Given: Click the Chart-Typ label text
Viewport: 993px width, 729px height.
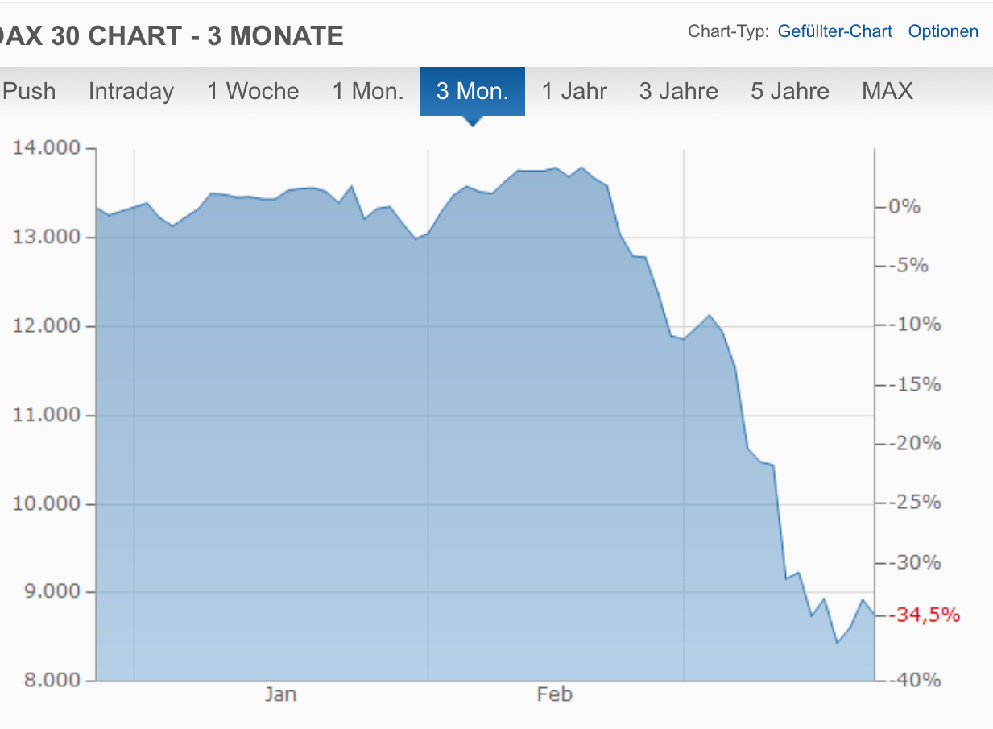Looking at the screenshot, I should click(728, 31).
